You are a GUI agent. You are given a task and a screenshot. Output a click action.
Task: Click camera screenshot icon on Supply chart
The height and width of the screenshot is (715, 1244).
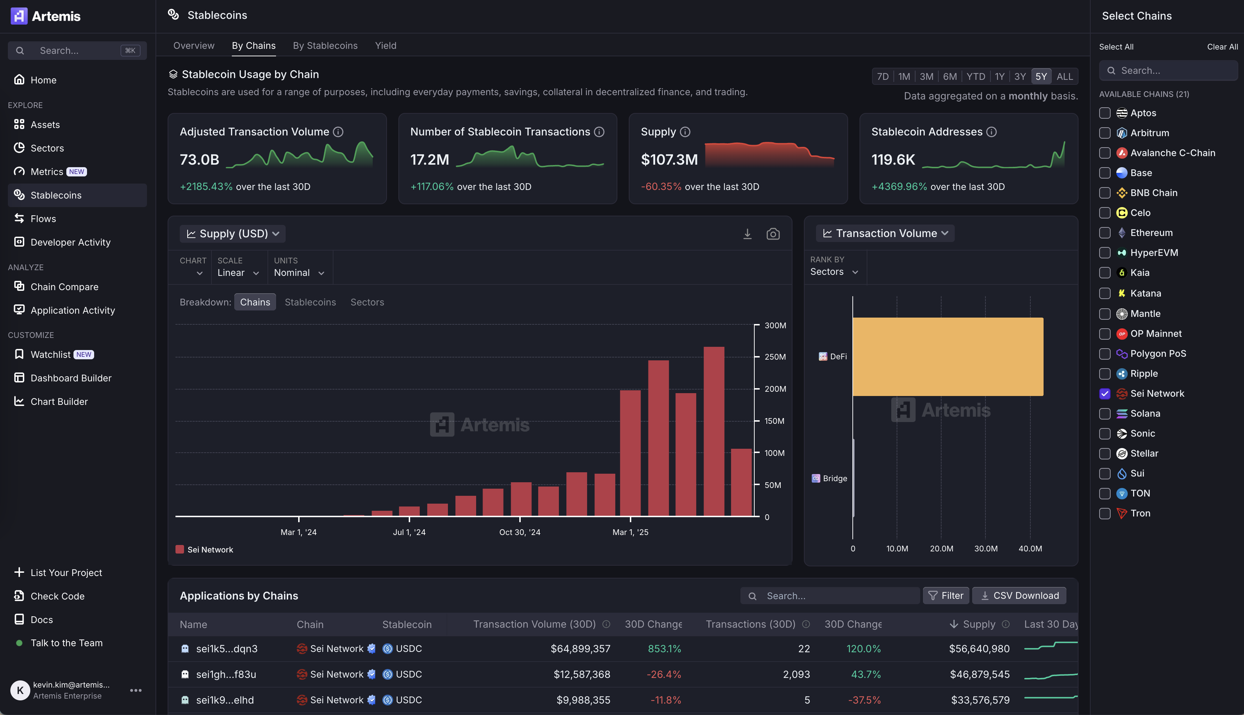[x=773, y=234]
